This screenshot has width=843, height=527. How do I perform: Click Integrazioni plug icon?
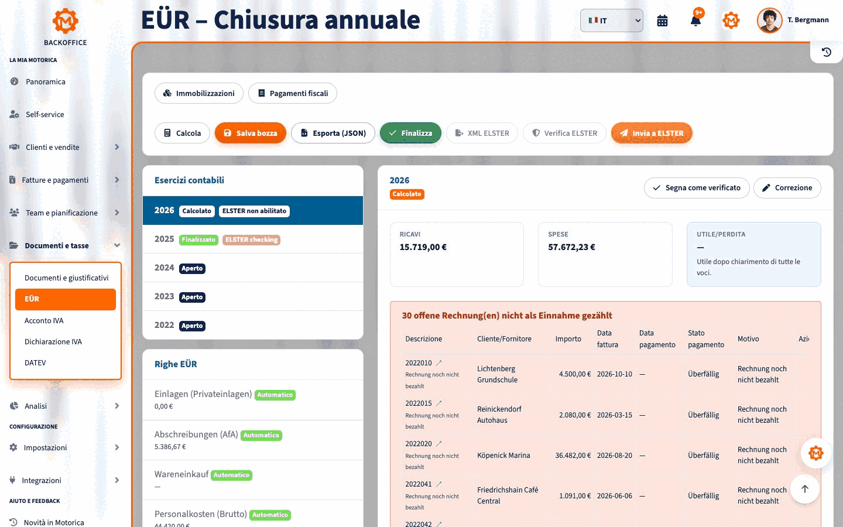[12, 480]
